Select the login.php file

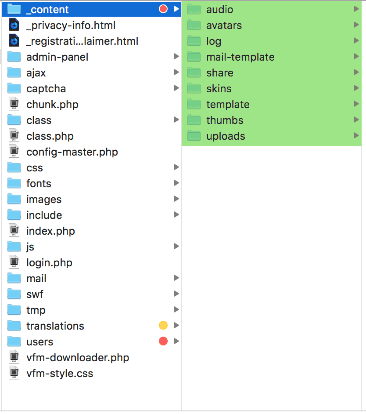click(x=49, y=263)
